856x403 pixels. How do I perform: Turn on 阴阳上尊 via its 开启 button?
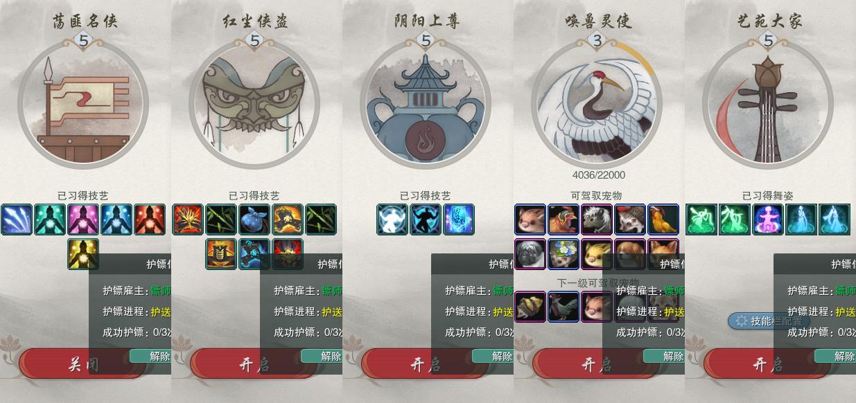(426, 364)
